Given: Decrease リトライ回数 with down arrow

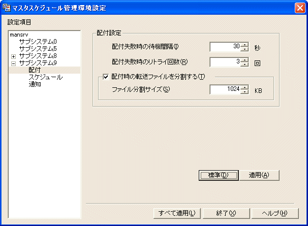Looking at the screenshot, I should (x=244, y=64).
